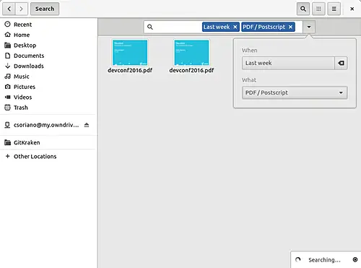Collapse the search filter popover arrow

309,27
